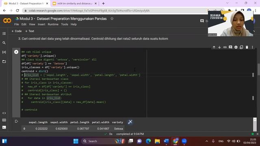Click the address bar URL

[89, 11]
